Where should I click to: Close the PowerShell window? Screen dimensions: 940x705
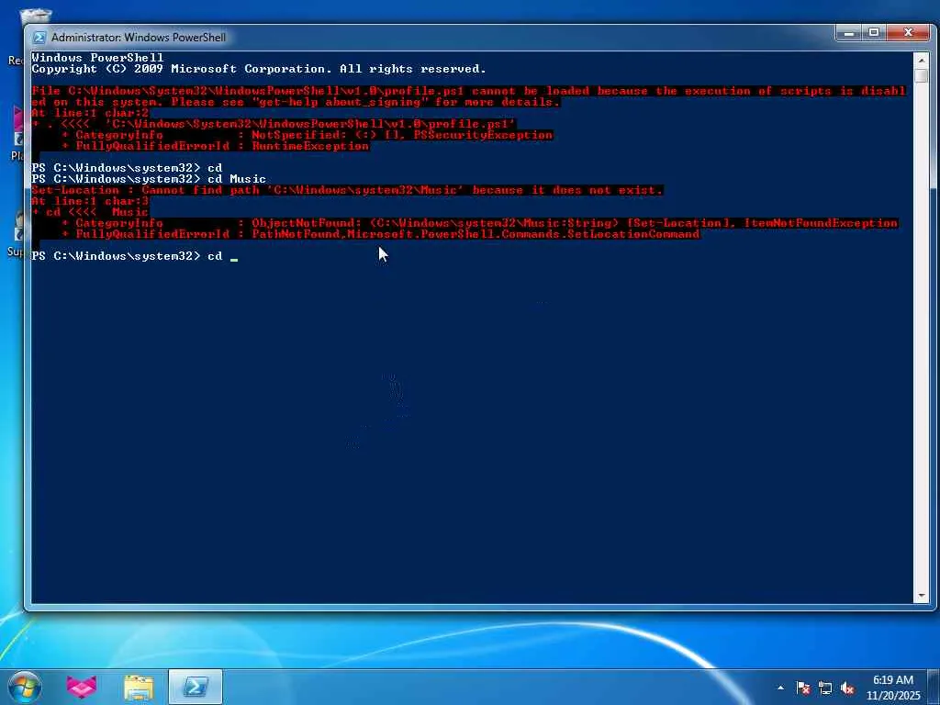pos(909,33)
